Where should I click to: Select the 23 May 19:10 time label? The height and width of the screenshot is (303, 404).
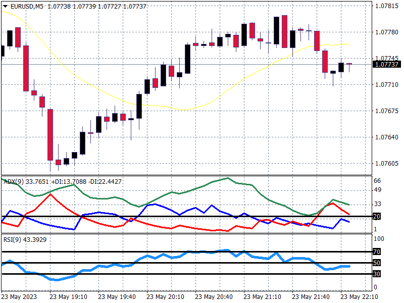68,296
